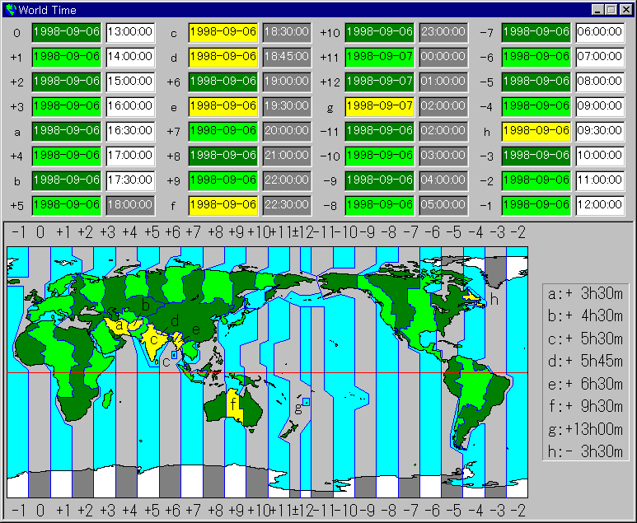Screen dimensions: 637x523
Task: Select the 13:00:00 time field for zone 0
Action: (130, 32)
